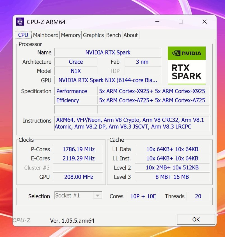This screenshot has width=225, height=237.
Task: Click the L1 Inst. cache value
Action: click(172, 158)
